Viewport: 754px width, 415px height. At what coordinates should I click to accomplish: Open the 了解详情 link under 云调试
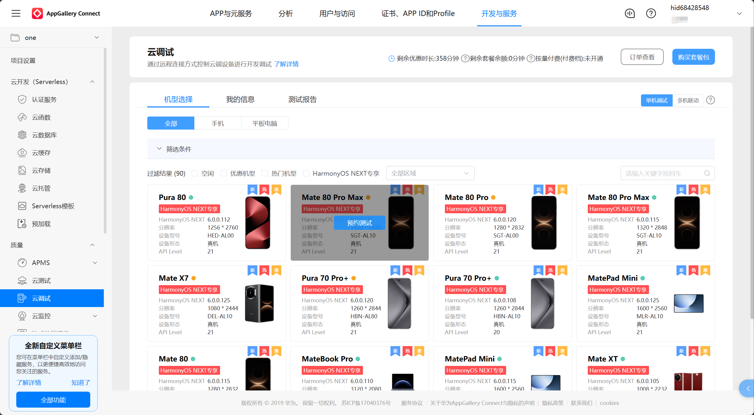click(x=286, y=64)
